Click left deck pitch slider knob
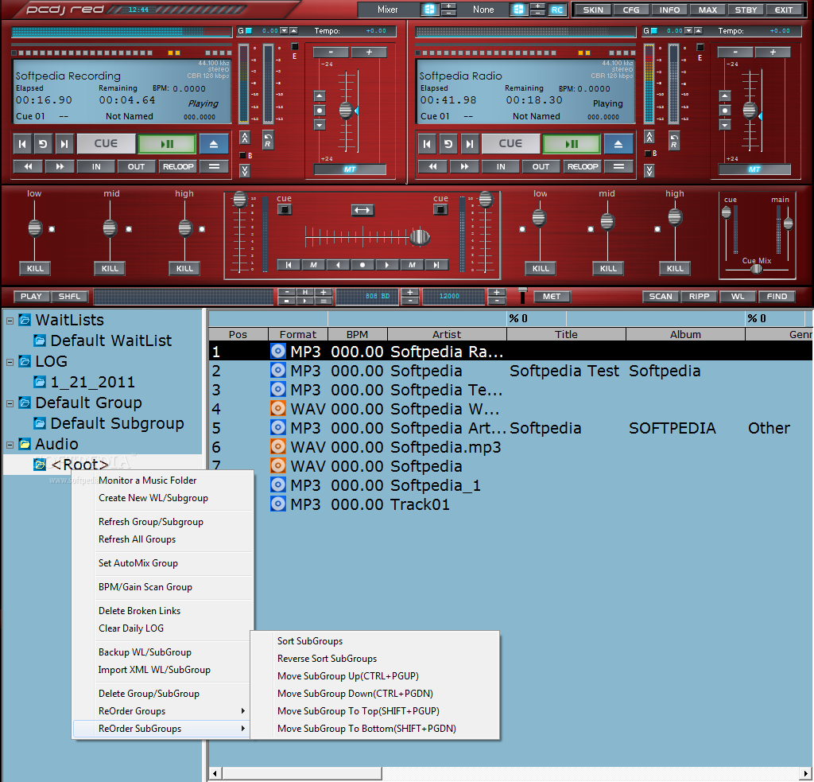814x782 pixels. 346,111
